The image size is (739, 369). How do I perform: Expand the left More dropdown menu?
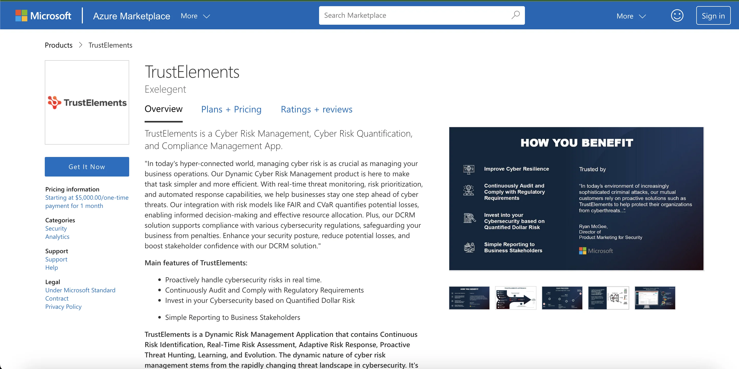195,16
